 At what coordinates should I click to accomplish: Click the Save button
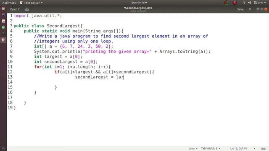pyautogui.click(x=240, y=9)
